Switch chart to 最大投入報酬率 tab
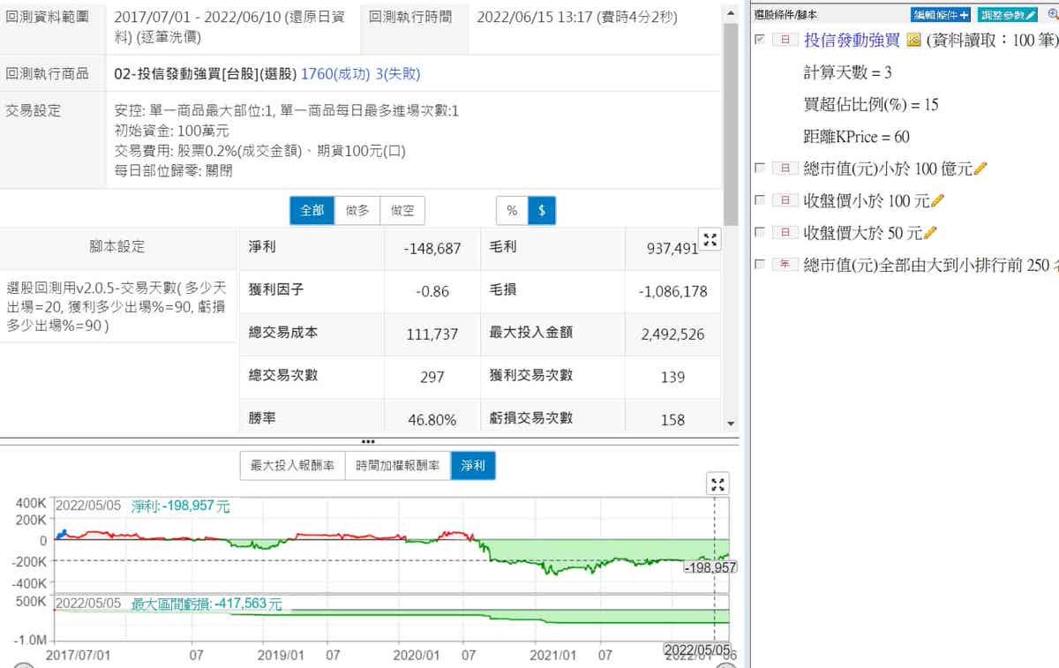 click(x=292, y=465)
